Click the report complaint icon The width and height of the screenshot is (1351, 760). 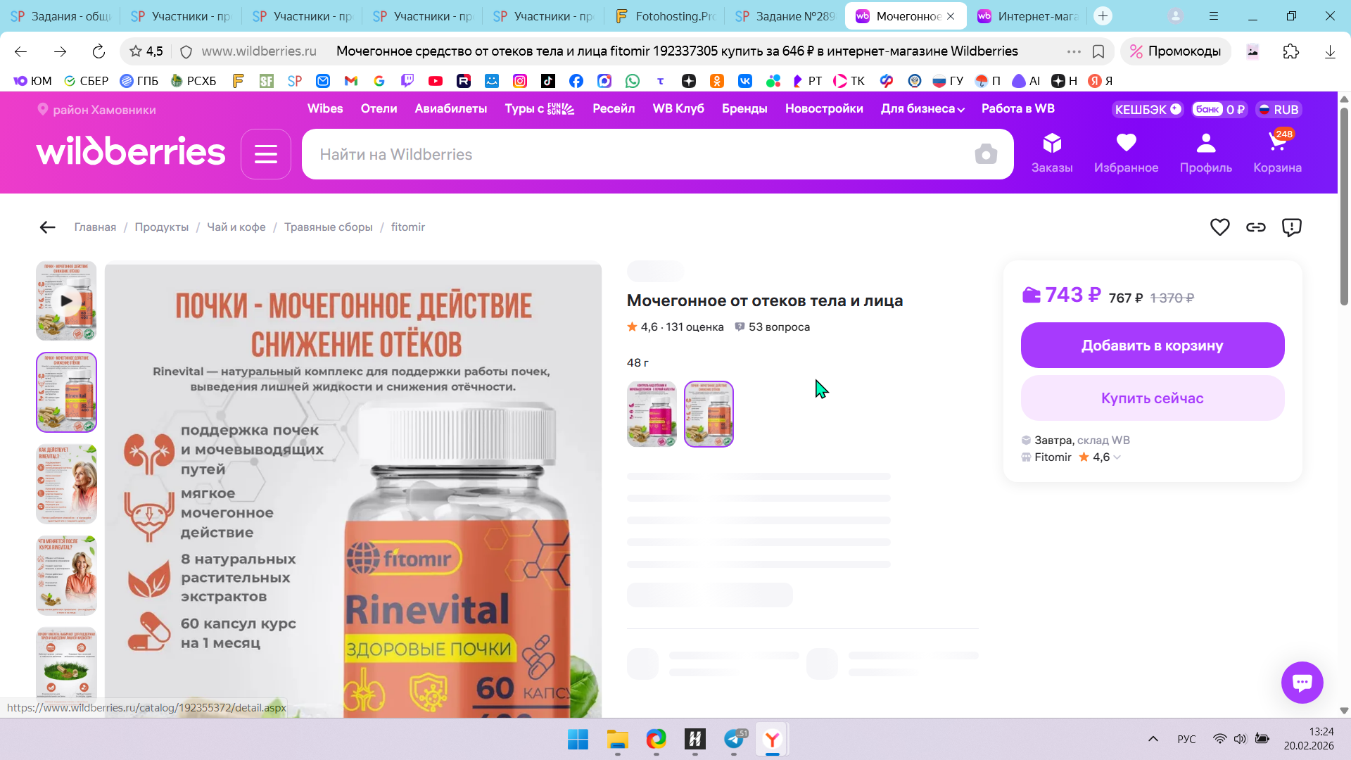[1291, 227]
